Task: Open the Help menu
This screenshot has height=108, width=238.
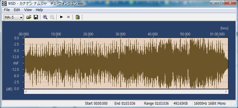Action: [39, 10]
